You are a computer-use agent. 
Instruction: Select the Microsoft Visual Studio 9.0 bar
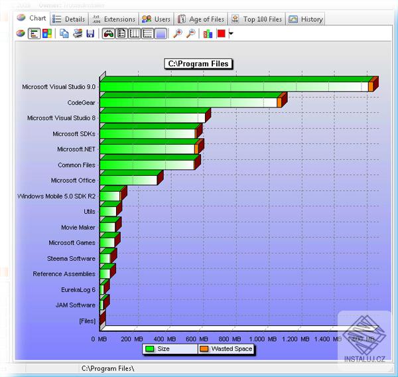tap(236, 87)
